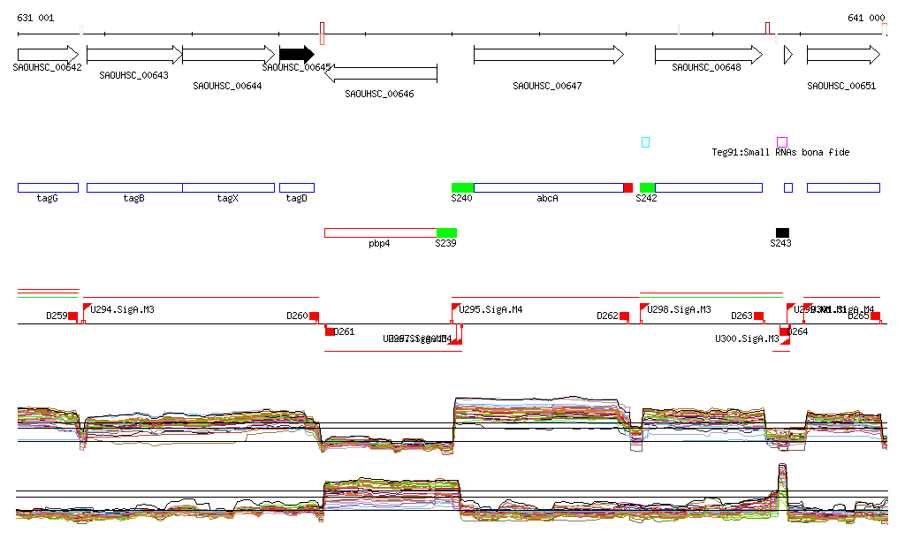Select the abcA blue annotation box
This screenshot has height=540, width=905.
point(549,187)
